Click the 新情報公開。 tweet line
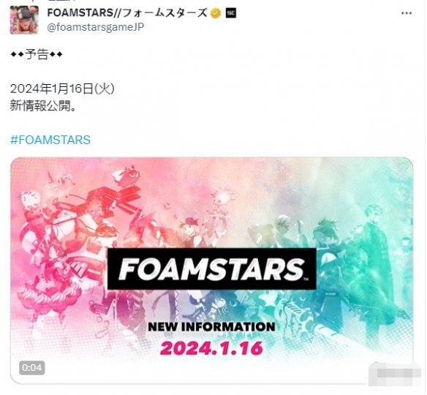 point(42,105)
